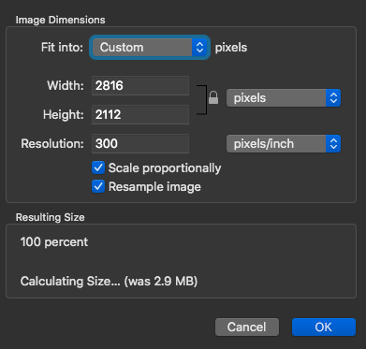Click the Resample image label text

click(x=154, y=187)
